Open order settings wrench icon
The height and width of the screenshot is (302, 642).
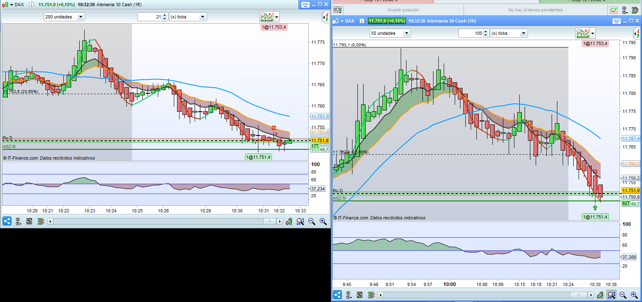(x=635, y=10)
